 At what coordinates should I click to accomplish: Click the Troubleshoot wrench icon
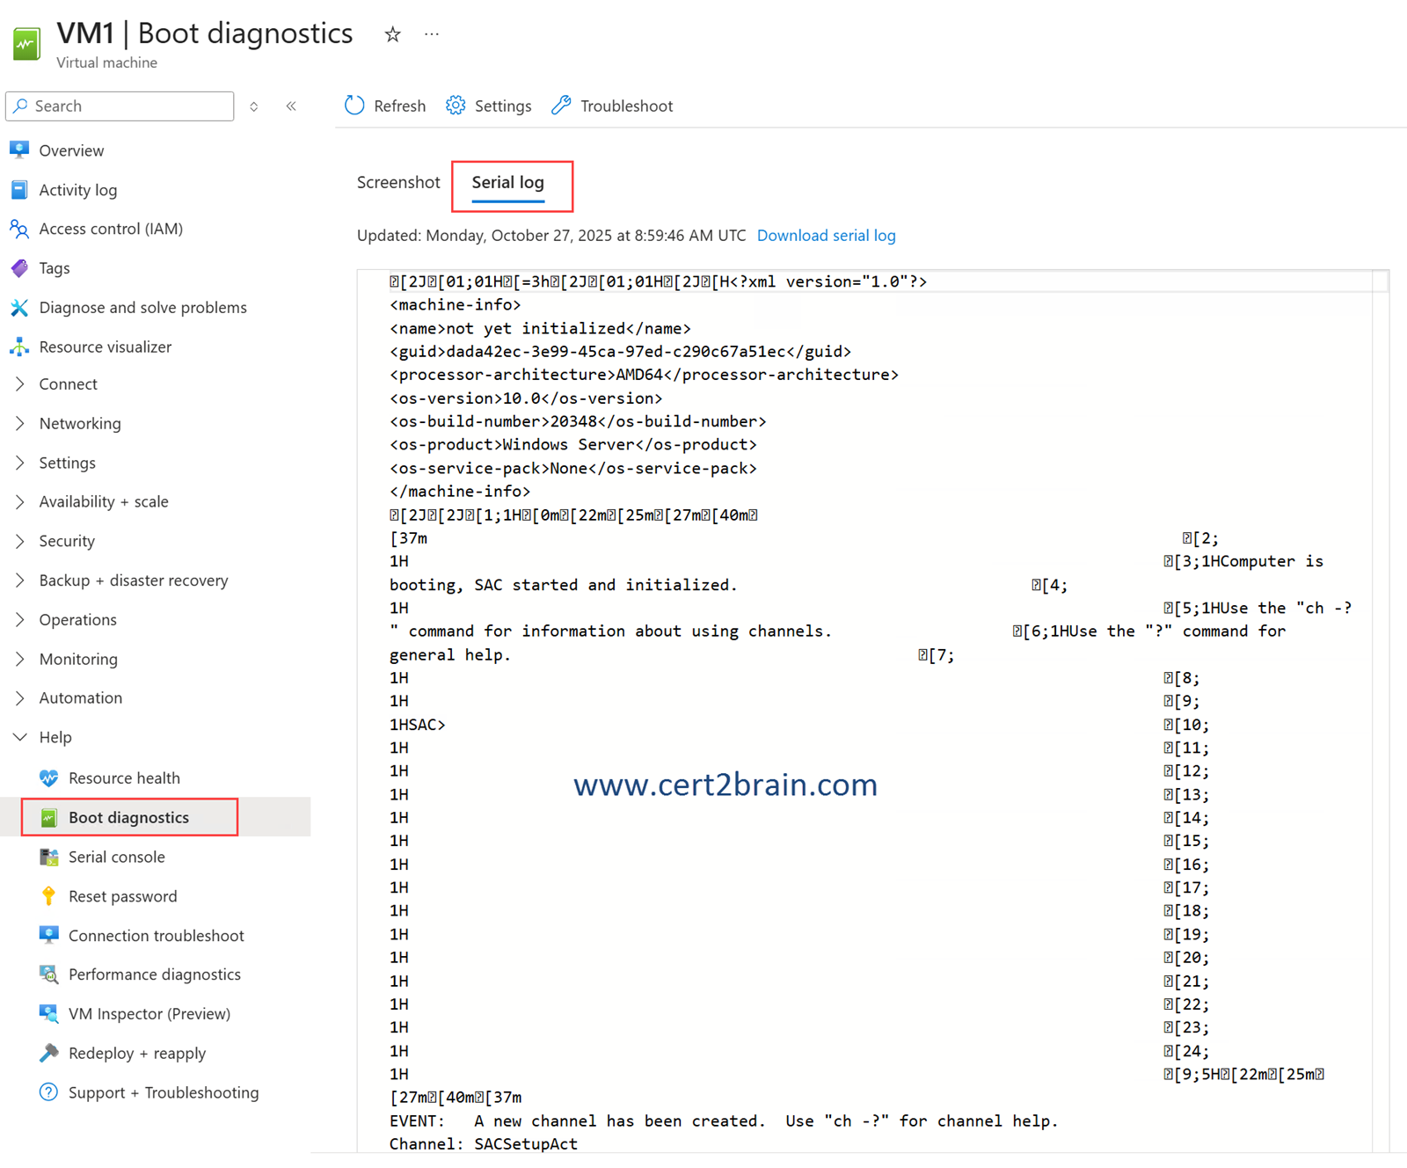pyautogui.click(x=561, y=106)
